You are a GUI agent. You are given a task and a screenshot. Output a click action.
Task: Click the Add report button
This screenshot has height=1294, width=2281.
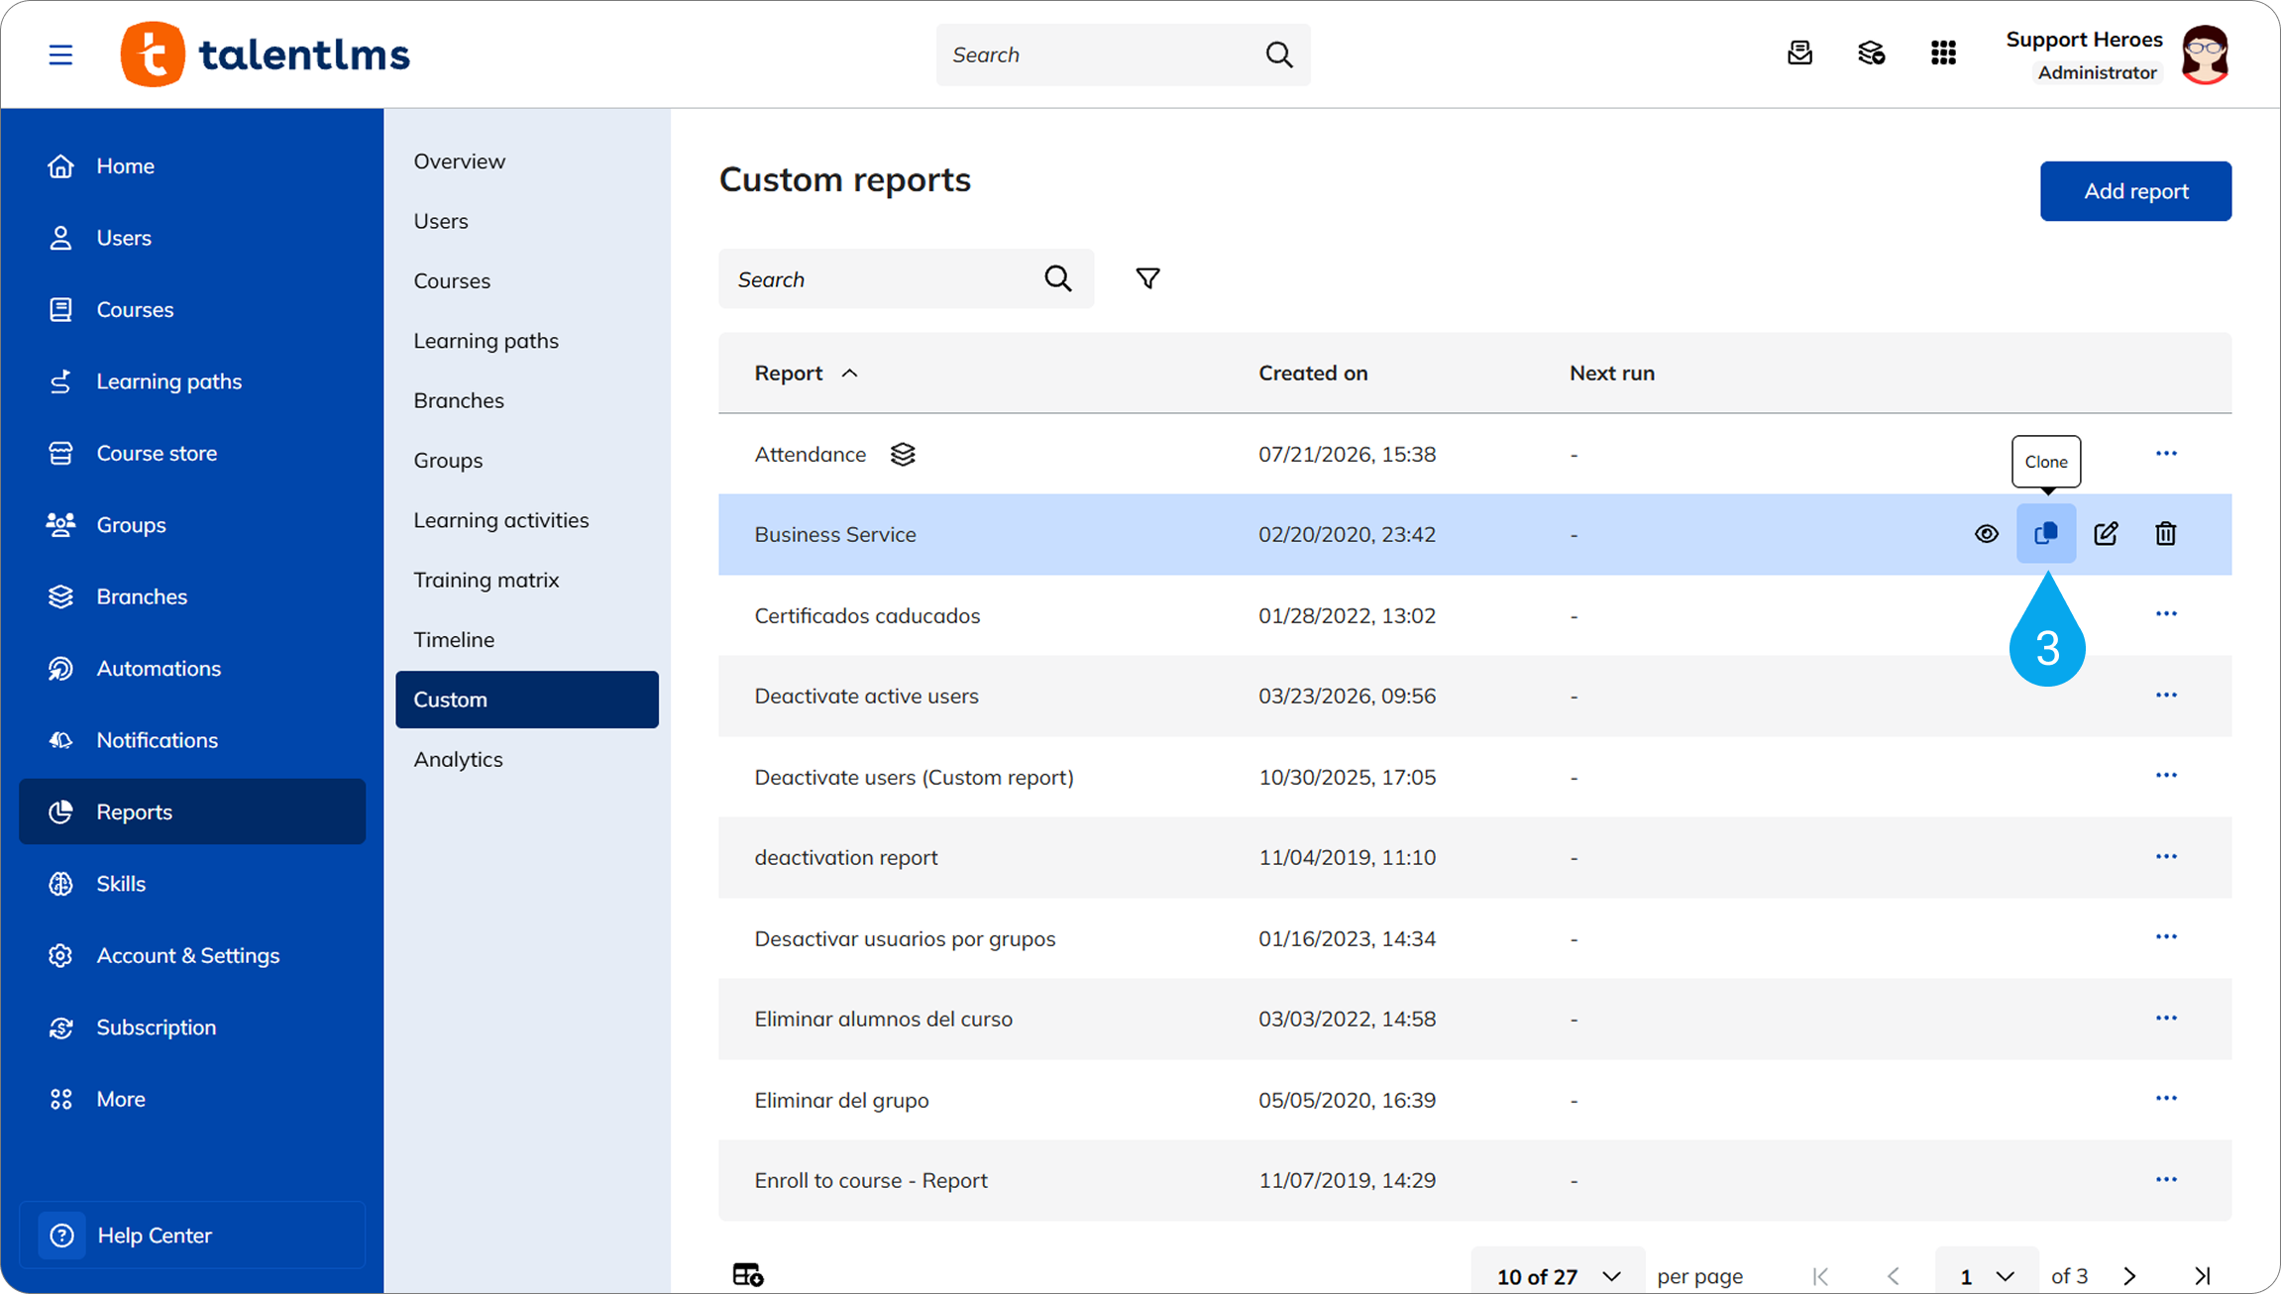2135,191
